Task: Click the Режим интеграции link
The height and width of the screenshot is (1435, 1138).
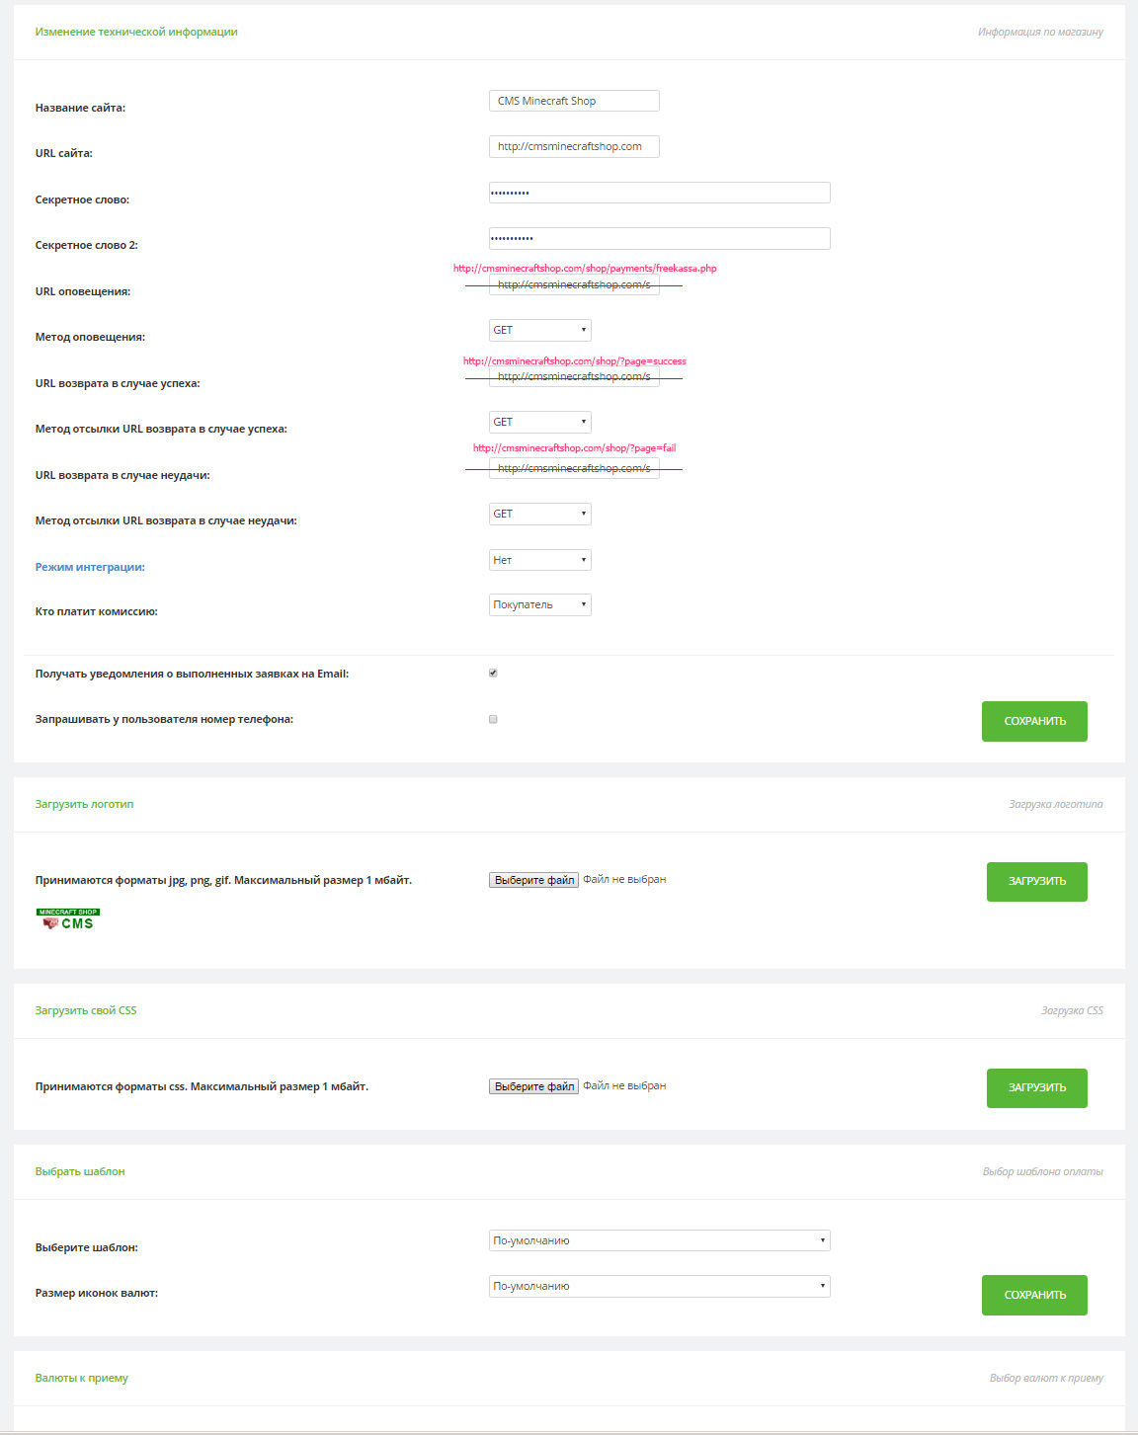Action: click(x=90, y=567)
